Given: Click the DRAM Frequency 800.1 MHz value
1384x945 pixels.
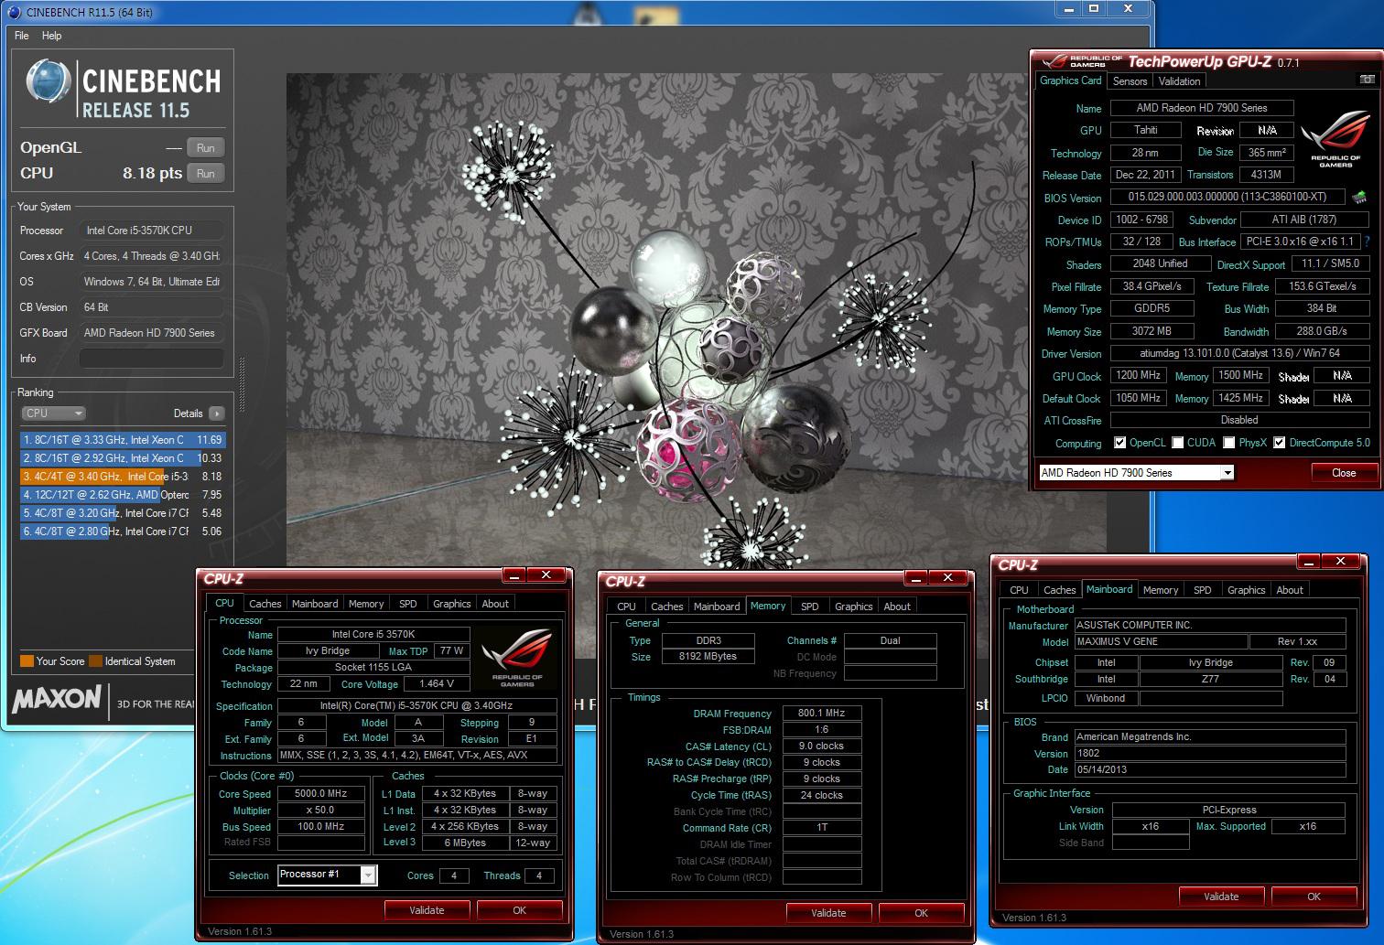Looking at the screenshot, I should click(821, 713).
